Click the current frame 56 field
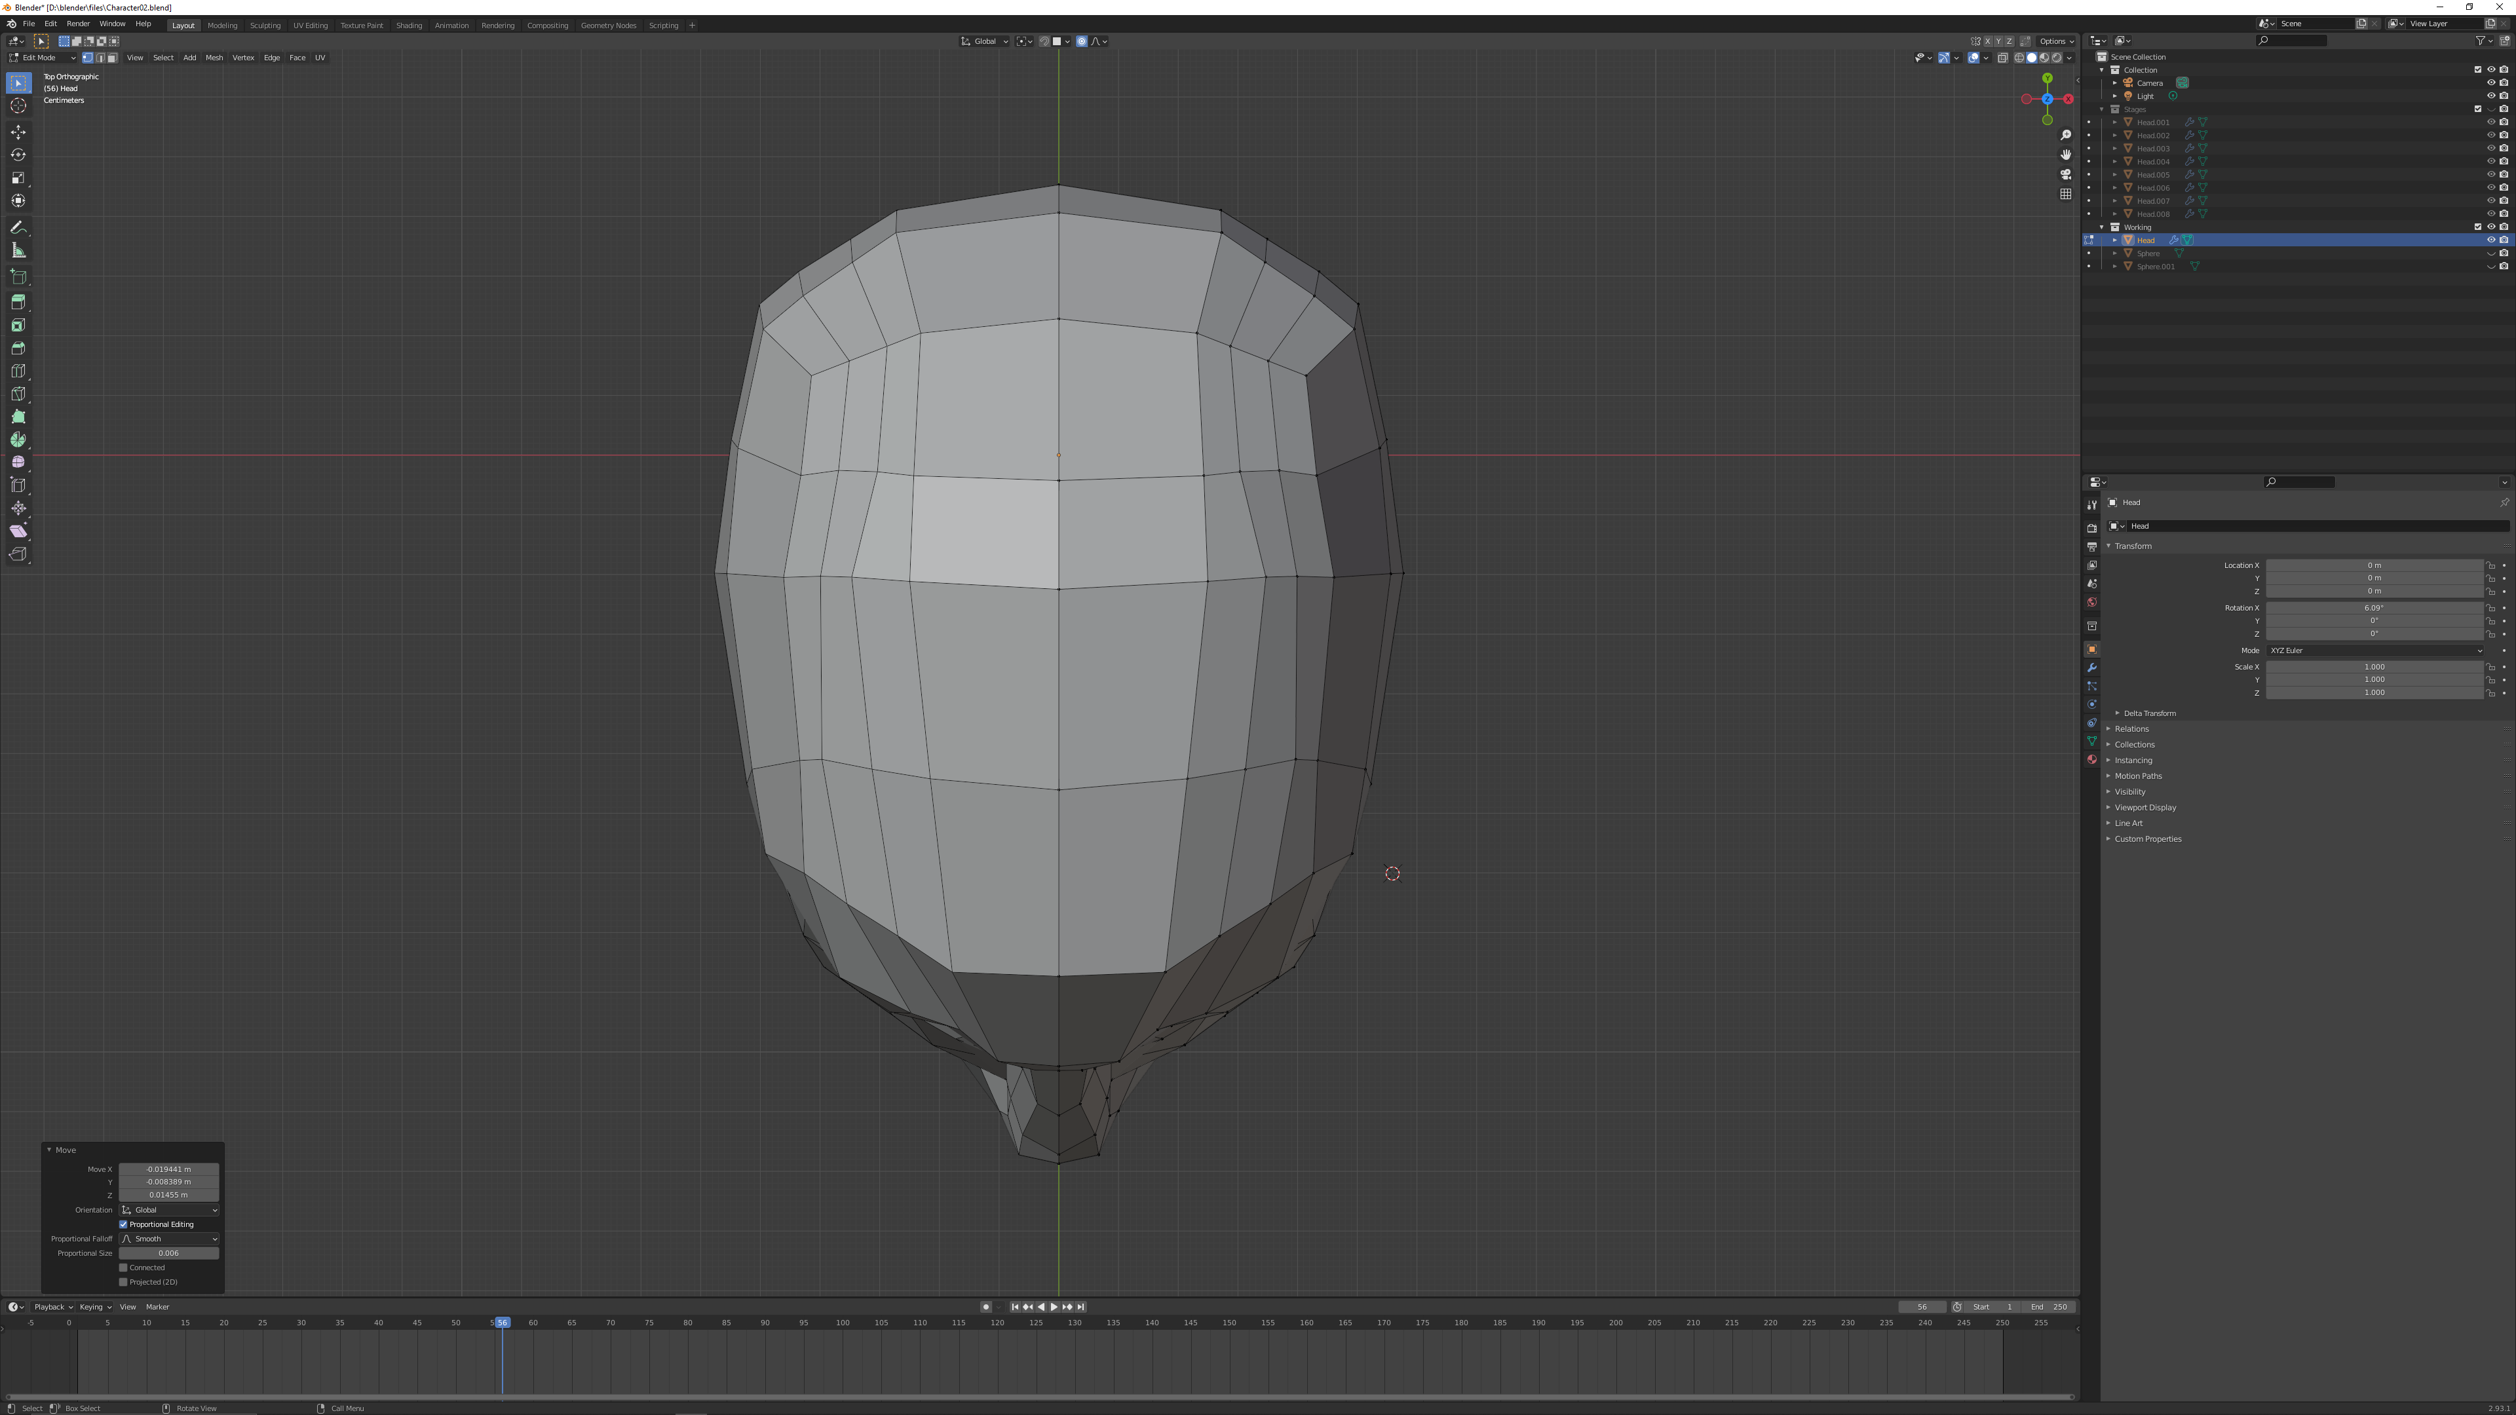Image resolution: width=2516 pixels, height=1415 pixels. 1922,1307
